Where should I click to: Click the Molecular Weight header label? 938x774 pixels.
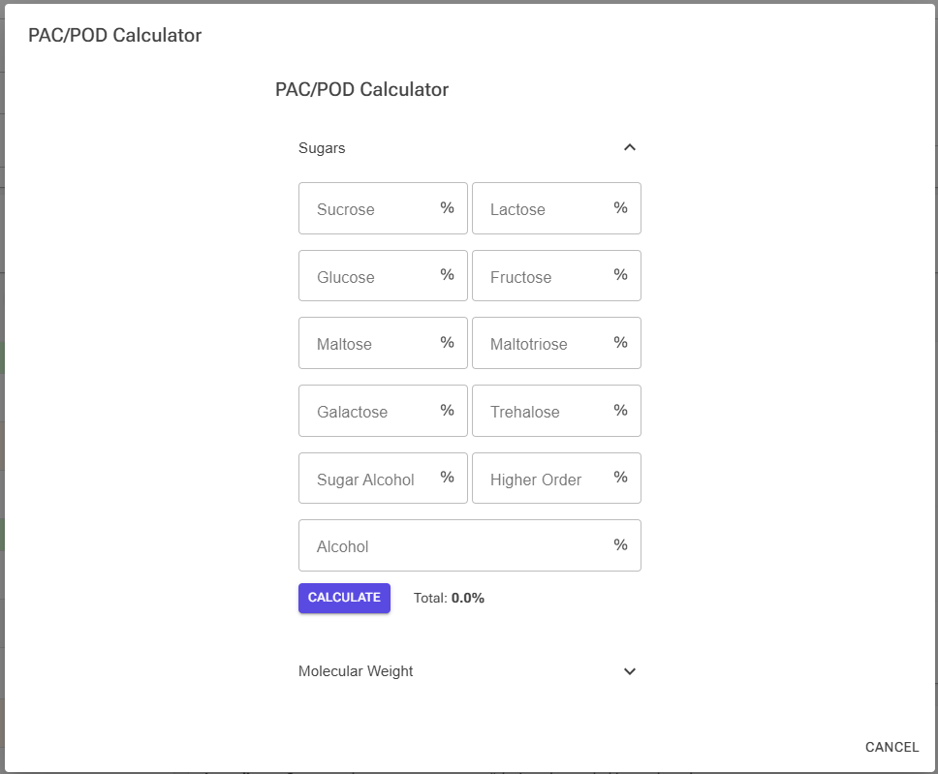(x=356, y=671)
